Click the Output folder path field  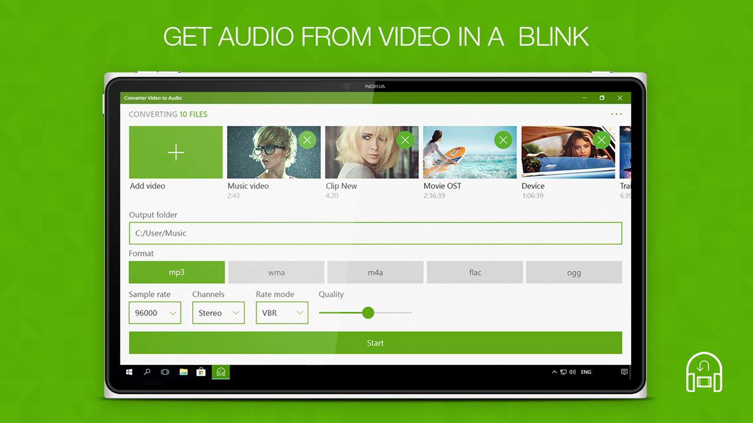(x=375, y=233)
